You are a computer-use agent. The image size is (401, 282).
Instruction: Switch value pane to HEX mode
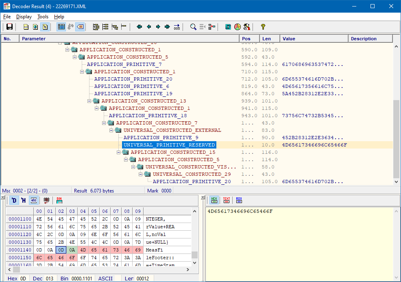point(214,200)
